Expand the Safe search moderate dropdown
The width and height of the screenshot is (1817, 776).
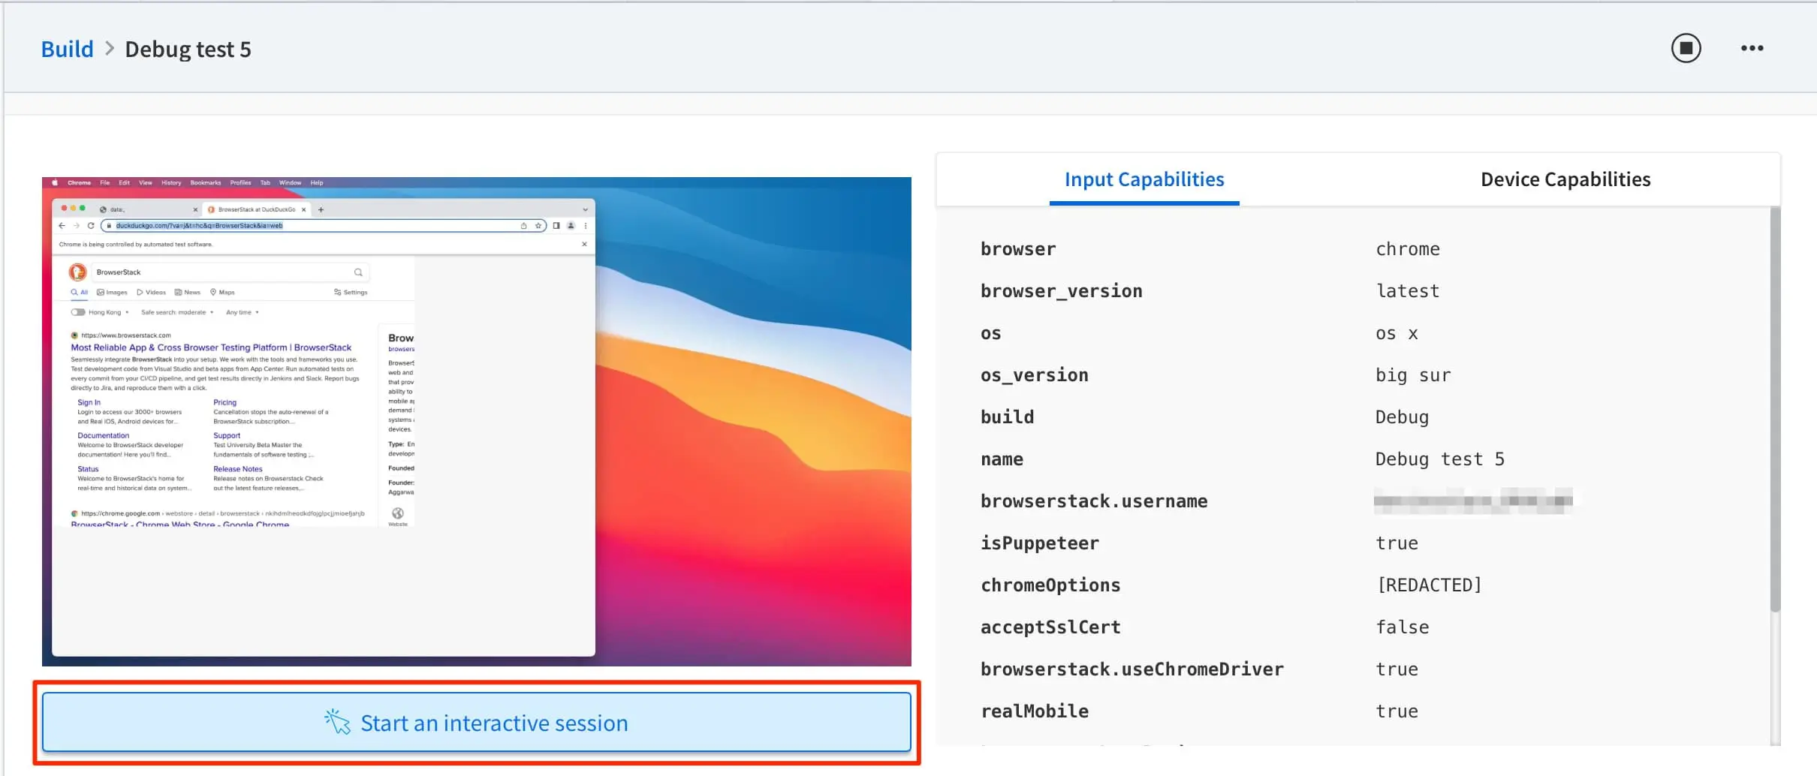(177, 312)
